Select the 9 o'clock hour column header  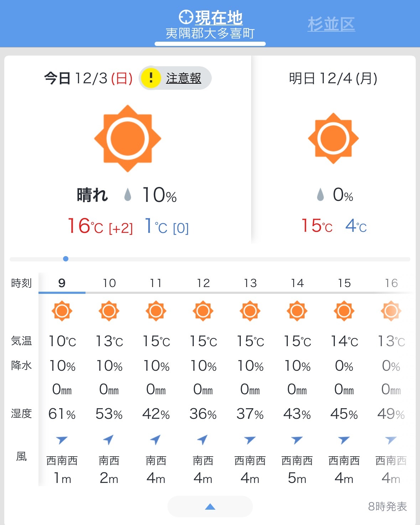point(62,283)
